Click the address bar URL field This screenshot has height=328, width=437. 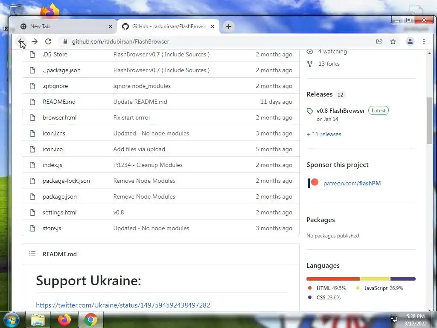point(217,41)
